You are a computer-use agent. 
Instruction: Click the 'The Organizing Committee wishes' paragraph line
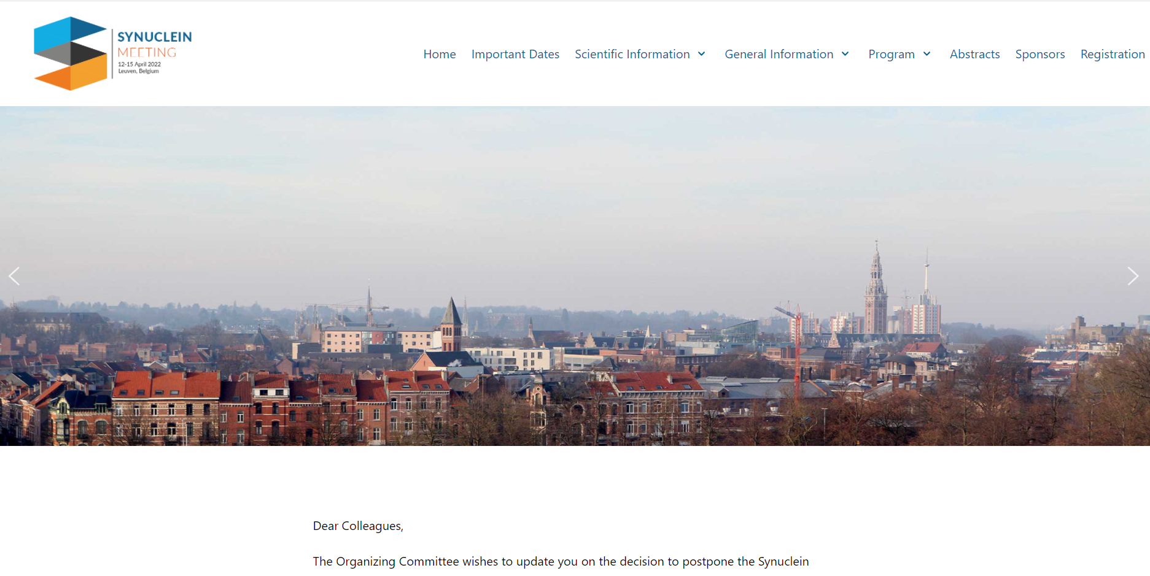click(561, 561)
